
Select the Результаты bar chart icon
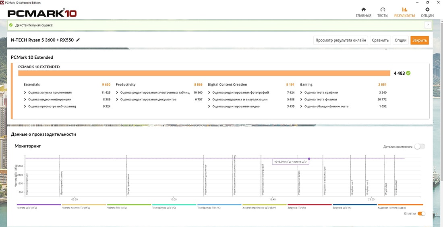coord(404,10)
